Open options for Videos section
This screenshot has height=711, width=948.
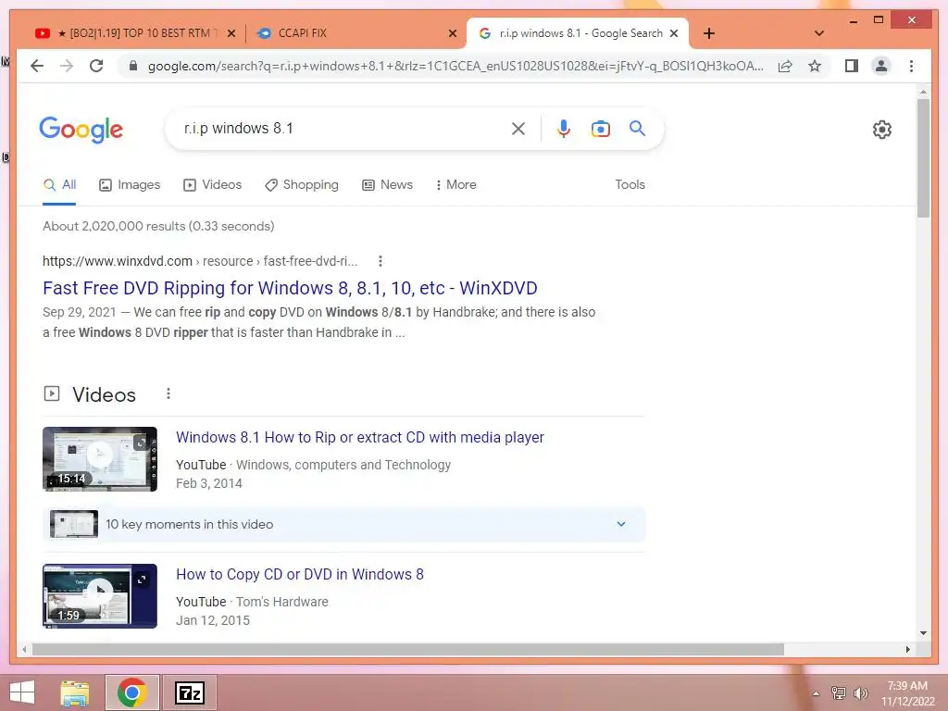point(168,394)
